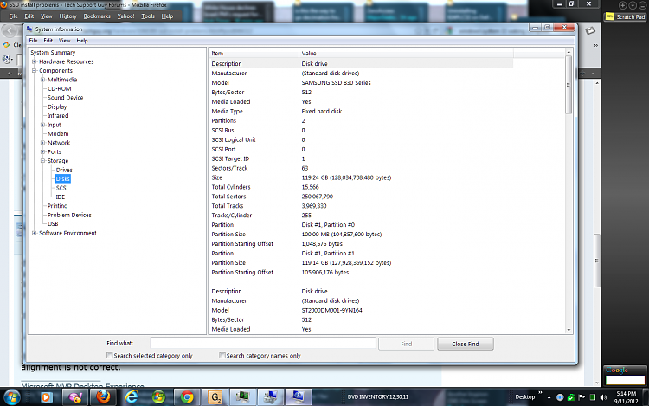
Task: Select IDE under Storage
Action: pos(61,197)
